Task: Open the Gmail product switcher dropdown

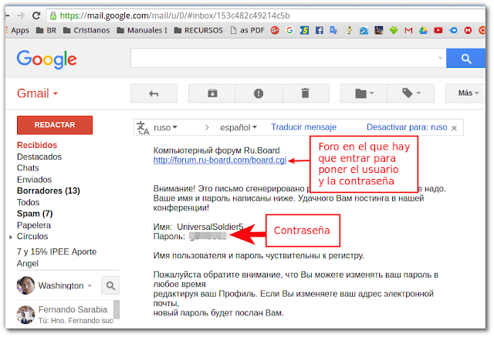Action: (x=37, y=93)
